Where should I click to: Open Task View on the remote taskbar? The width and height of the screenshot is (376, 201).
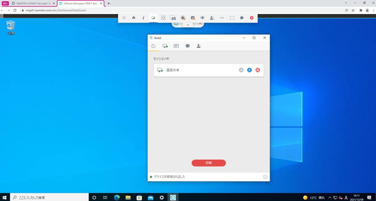[x=105, y=198]
